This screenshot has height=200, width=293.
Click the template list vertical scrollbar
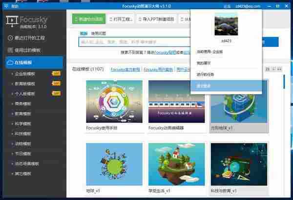[284, 81]
